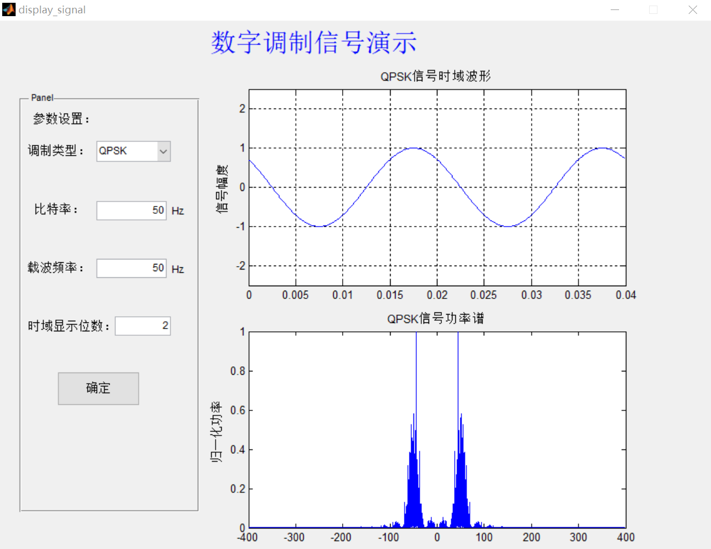This screenshot has width=711, height=549.
Task: Click the 比特率 input field
Action: (x=132, y=210)
